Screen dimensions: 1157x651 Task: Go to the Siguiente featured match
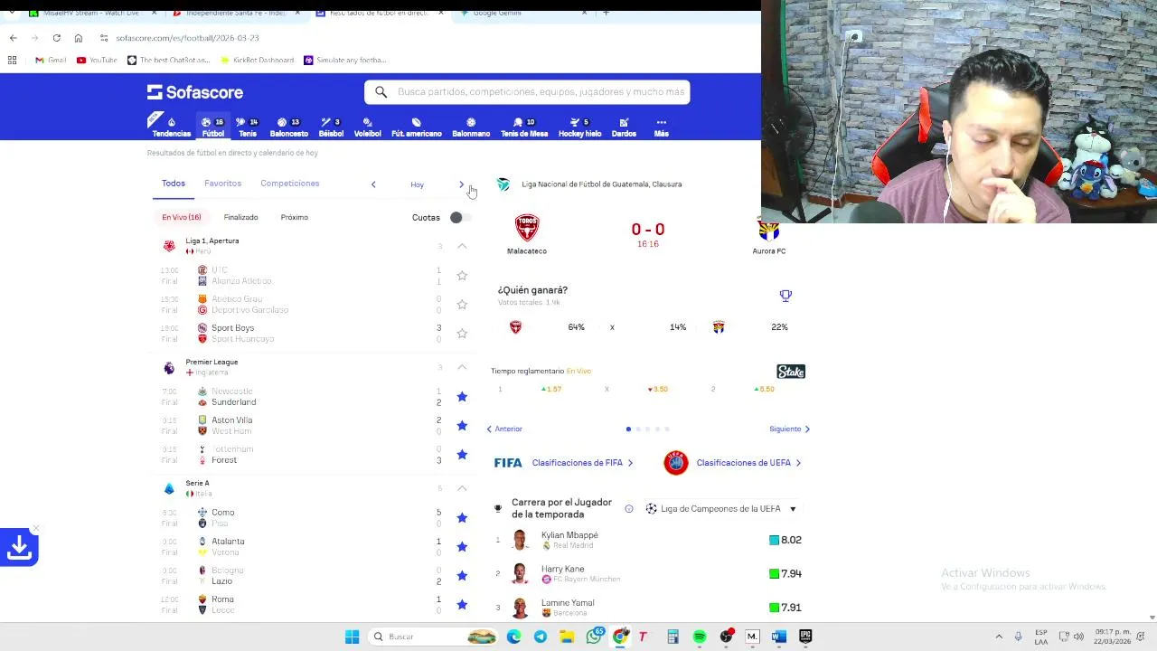point(790,429)
